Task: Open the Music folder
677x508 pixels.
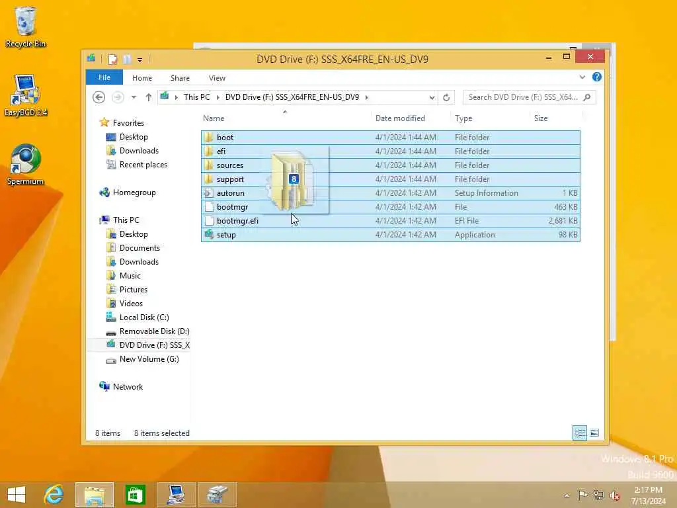Action: [x=124, y=276]
